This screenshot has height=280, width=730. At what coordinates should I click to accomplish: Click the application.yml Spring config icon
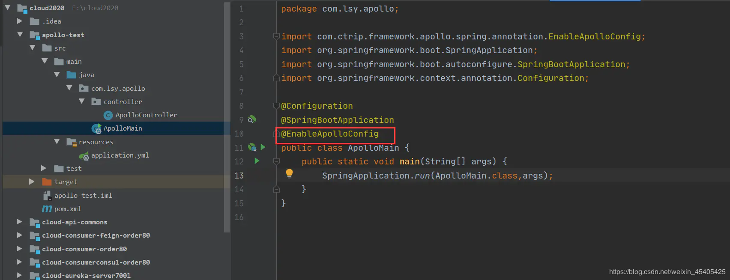(84, 155)
